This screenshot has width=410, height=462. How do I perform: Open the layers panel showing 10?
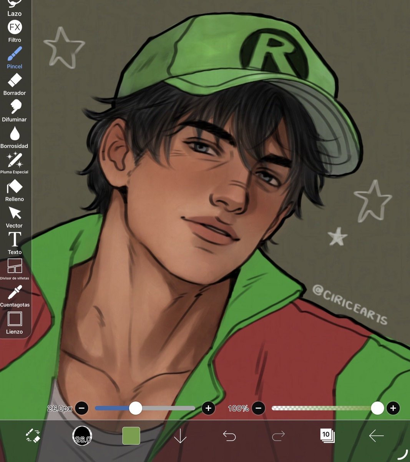click(x=327, y=436)
